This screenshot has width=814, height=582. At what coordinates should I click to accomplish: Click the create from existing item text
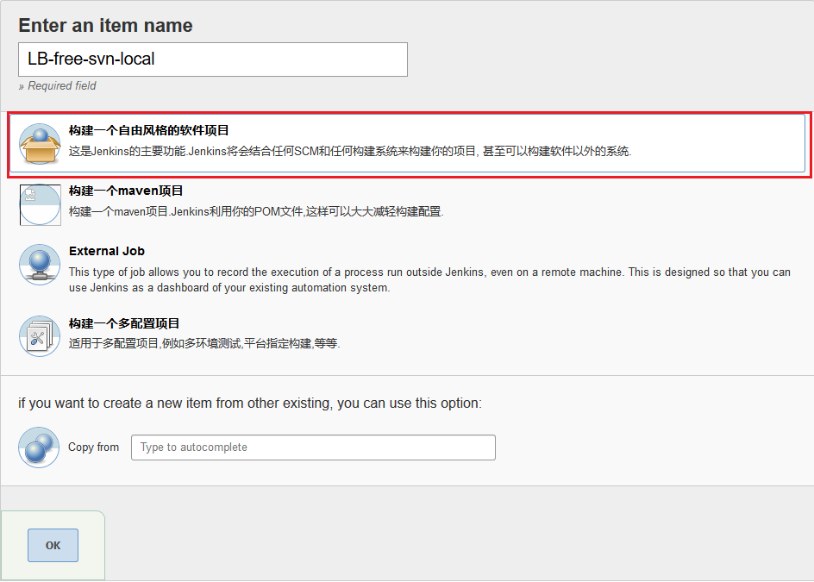250,404
